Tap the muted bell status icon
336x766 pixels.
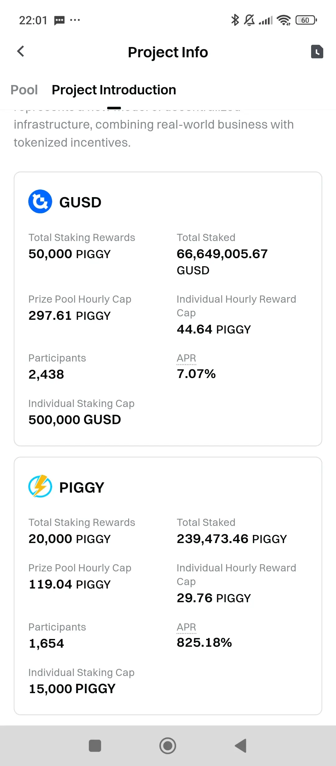click(x=249, y=20)
